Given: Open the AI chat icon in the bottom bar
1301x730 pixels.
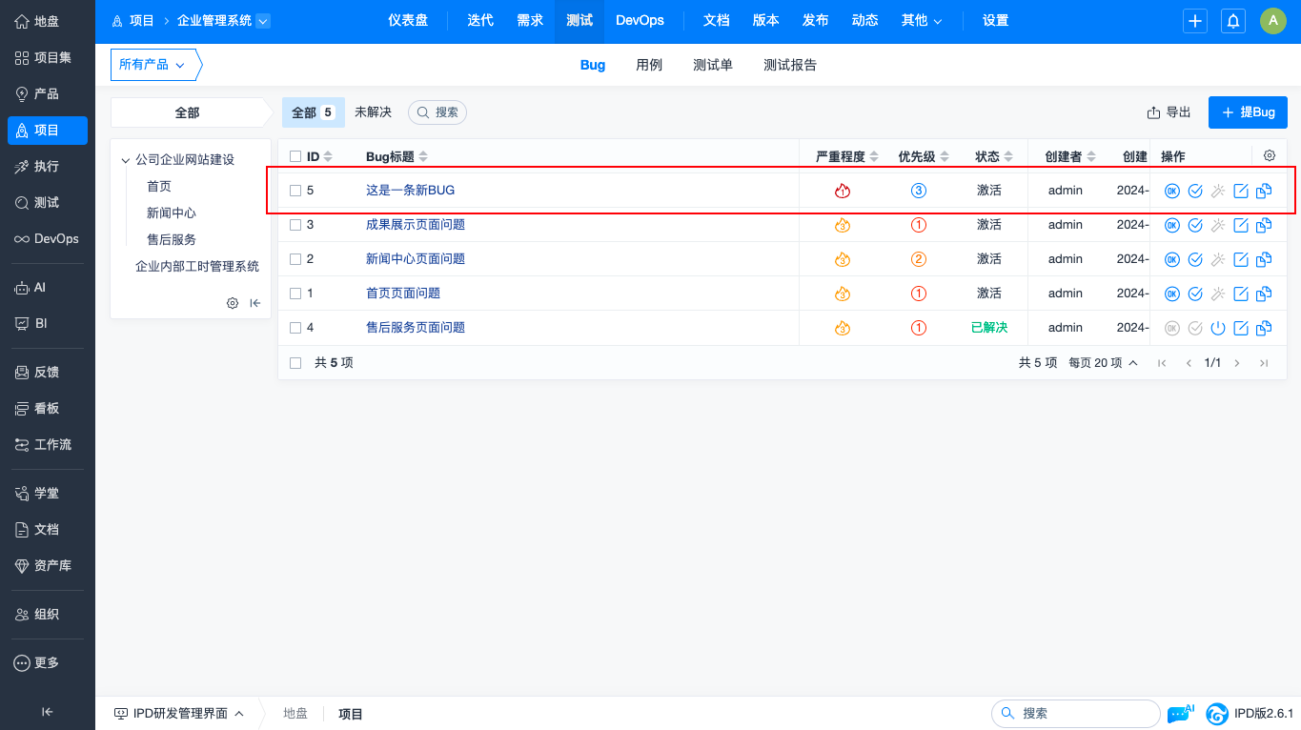Looking at the screenshot, I should click(1180, 713).
